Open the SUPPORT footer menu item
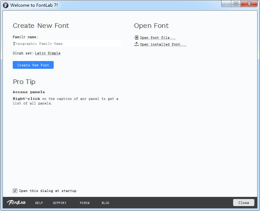 click(60, 203)
